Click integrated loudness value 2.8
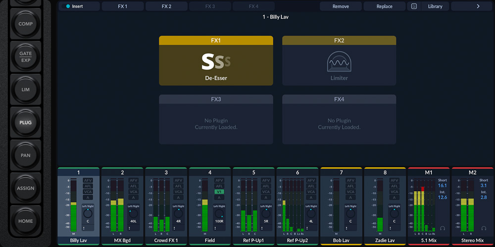Viewport: 495px width, 247px height. point(484,198)
